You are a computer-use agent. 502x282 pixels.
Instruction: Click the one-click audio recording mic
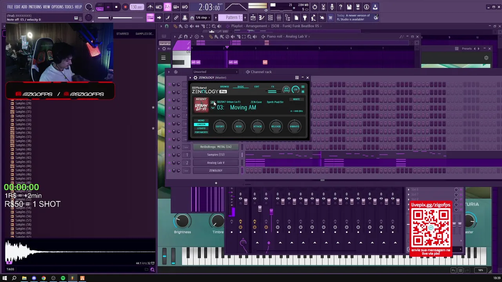pyautogui.click(x=332, y=7)
